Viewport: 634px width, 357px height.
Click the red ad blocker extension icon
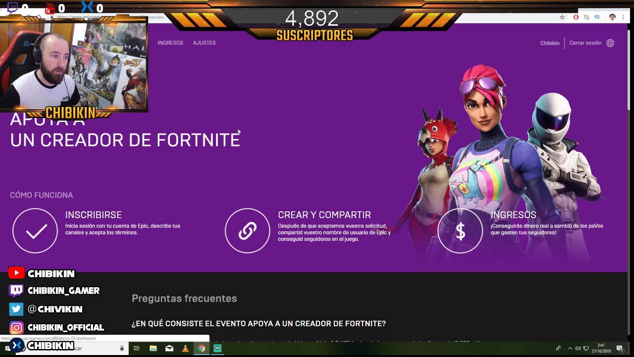pos(576,17)
